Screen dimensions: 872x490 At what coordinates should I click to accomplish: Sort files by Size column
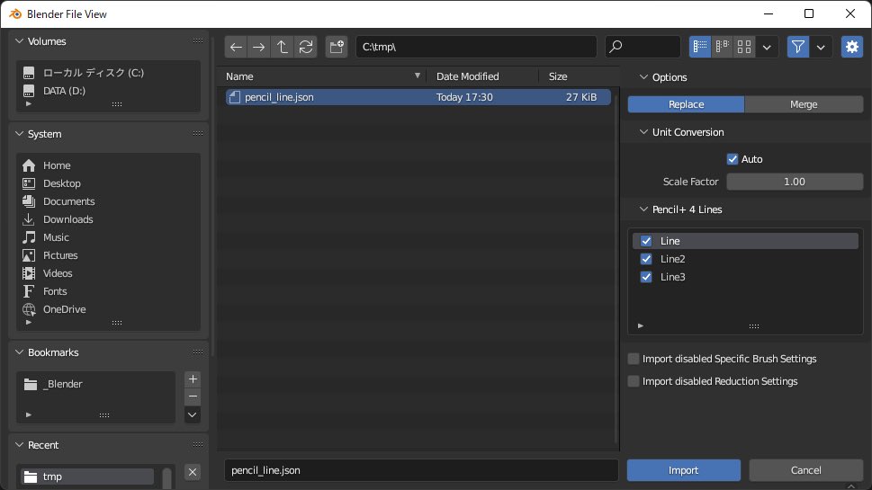point(579,76)
